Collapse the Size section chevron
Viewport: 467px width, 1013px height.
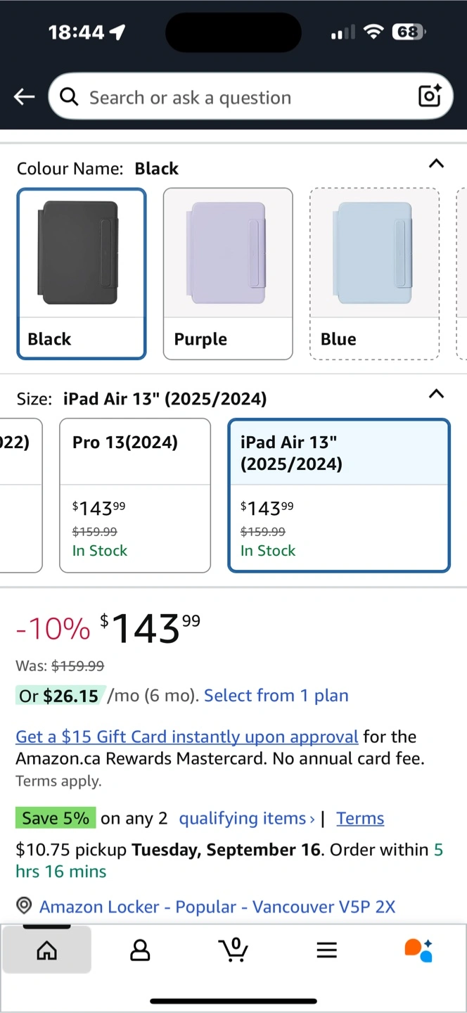pyautogui.click(x=436, y=394)
